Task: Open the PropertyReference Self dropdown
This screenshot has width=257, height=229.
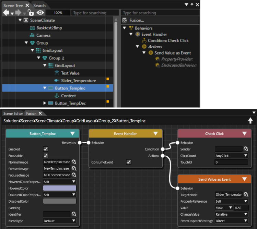Action: click(x=231, y=201)
